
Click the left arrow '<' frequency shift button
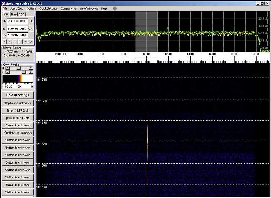point(4,42)
